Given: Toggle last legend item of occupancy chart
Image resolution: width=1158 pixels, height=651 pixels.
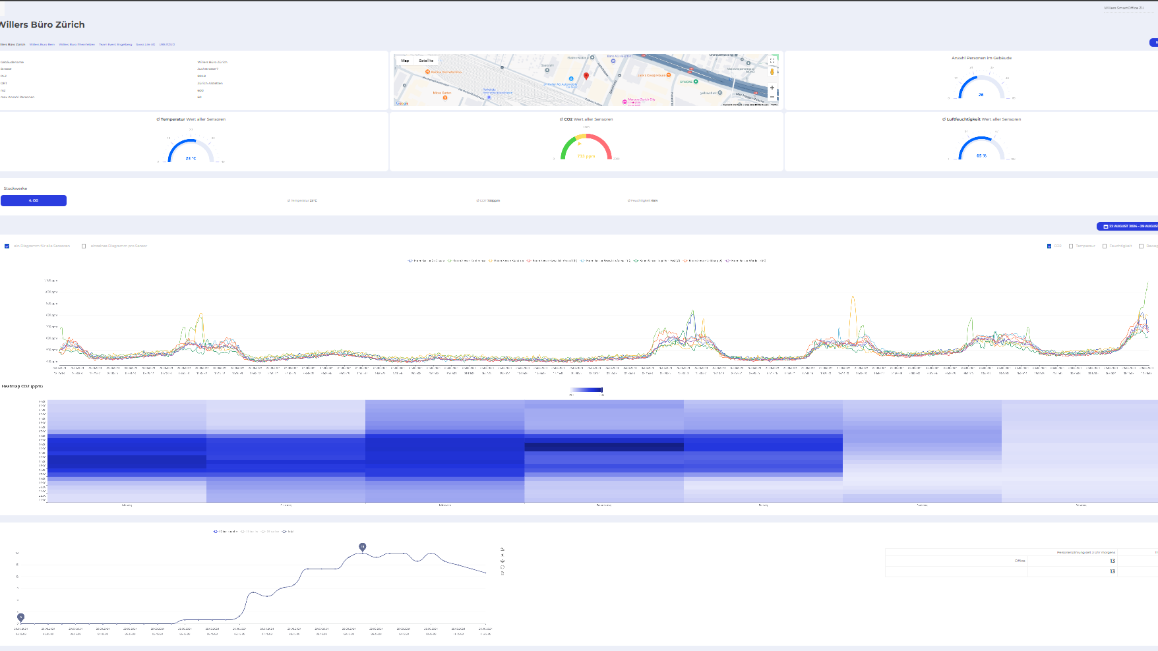Looking at the screenshot, I should click(288, 531).
